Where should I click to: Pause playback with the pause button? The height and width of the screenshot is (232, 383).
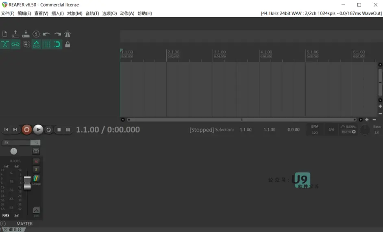tap(68, 130)
